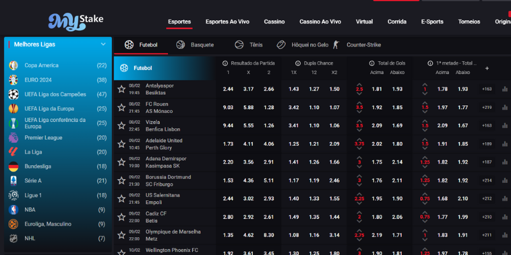Viewport: 511px width, 255px height.
Task: Favorite Olympique de Marselha vs Metz match
Action: click(121, 235)
